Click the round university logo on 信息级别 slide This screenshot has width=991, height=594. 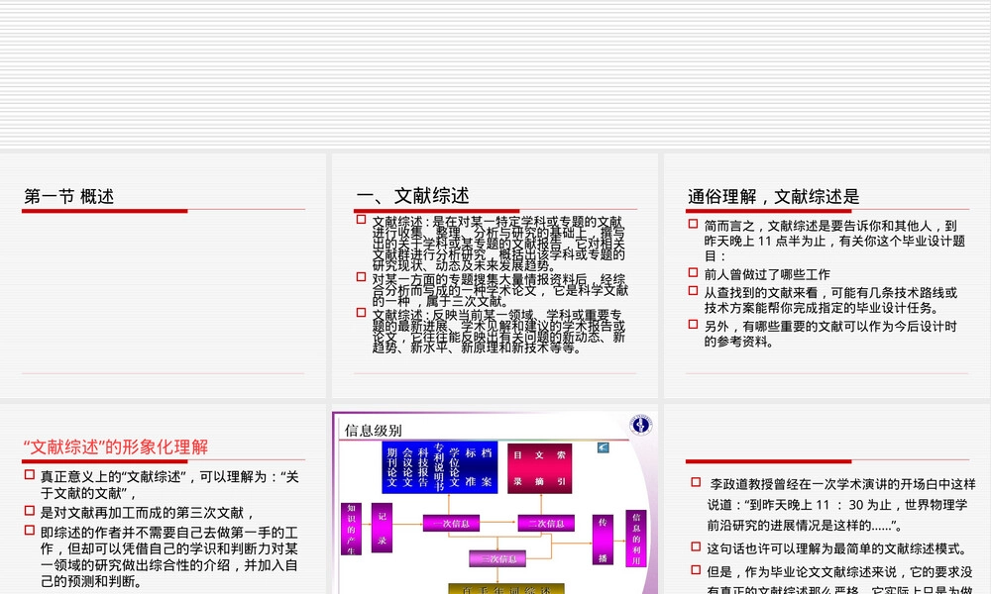click(641, 425)
